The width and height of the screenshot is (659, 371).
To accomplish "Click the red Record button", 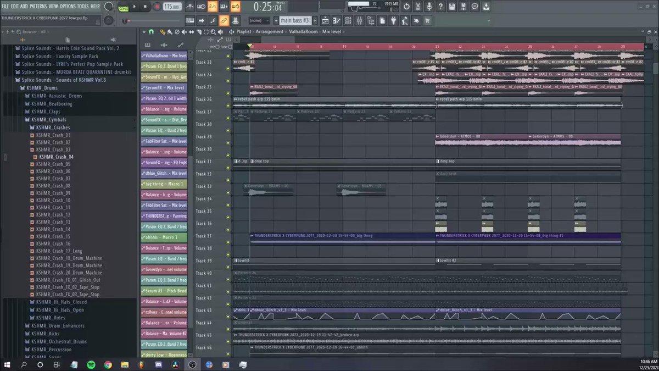I will [x=157, y=7].
